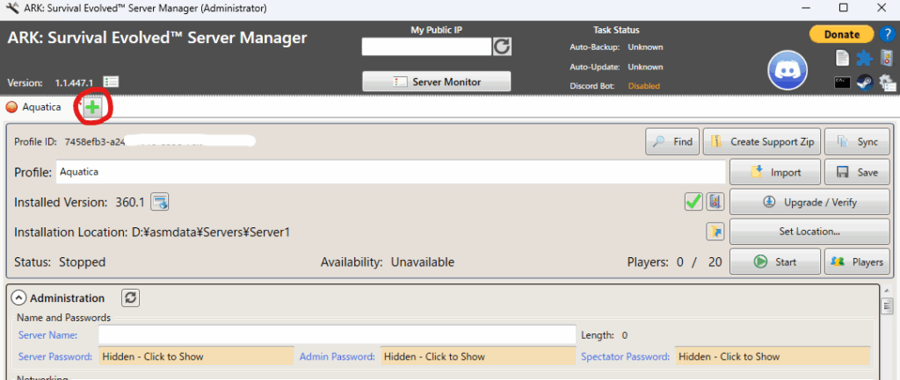Click Create Support Zip
This screenshot has width=900, height=380.
762,141
